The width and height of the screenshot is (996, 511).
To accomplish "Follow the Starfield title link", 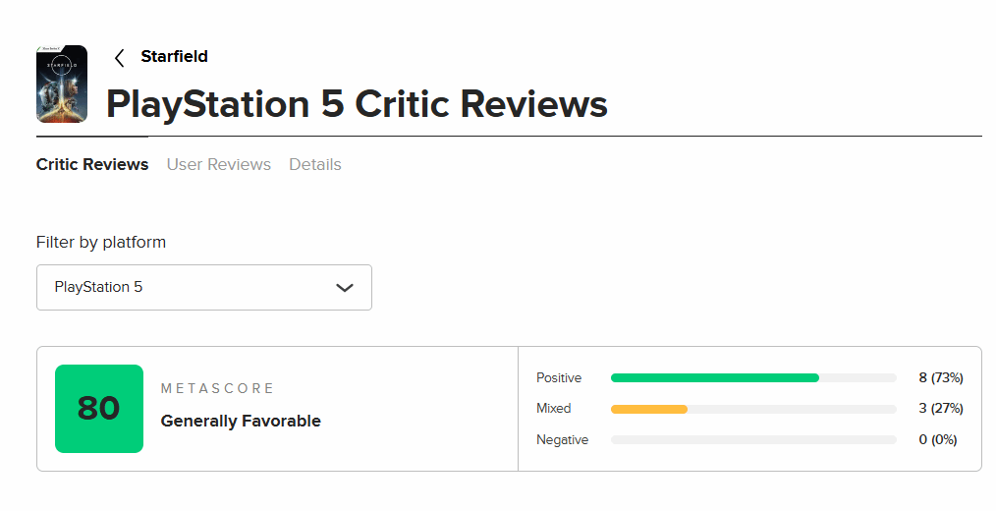I will (174, 56).
